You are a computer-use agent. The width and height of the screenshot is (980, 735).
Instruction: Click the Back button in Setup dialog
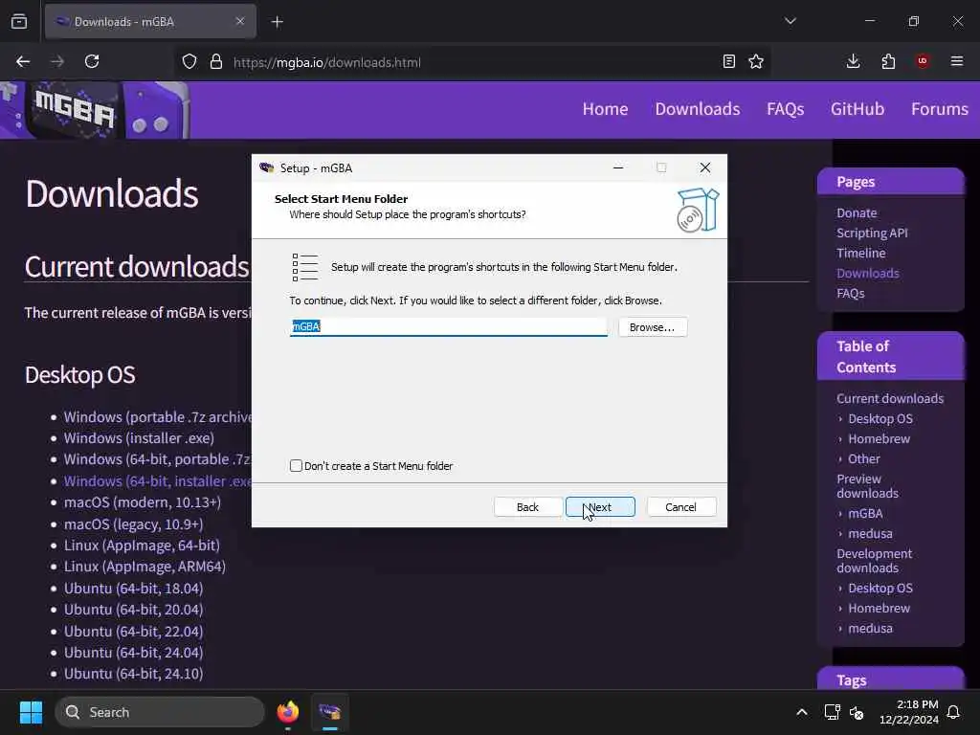[527, 507]
